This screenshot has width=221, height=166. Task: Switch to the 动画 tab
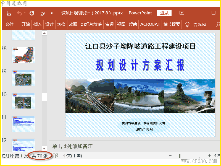click(x=73, y=24)
